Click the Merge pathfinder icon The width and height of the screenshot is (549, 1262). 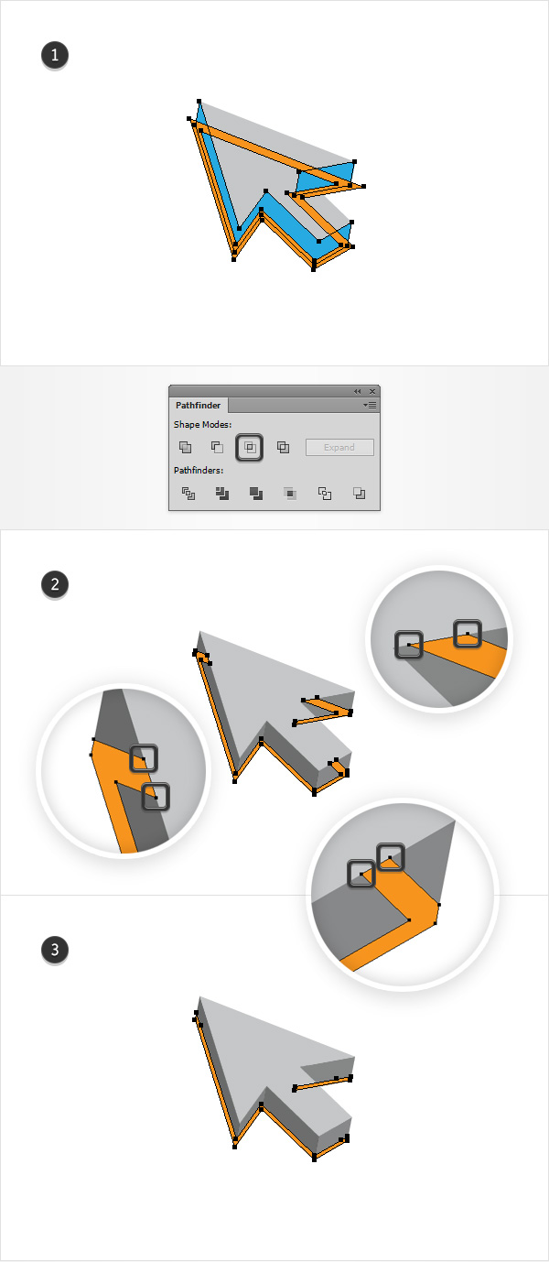256,493
